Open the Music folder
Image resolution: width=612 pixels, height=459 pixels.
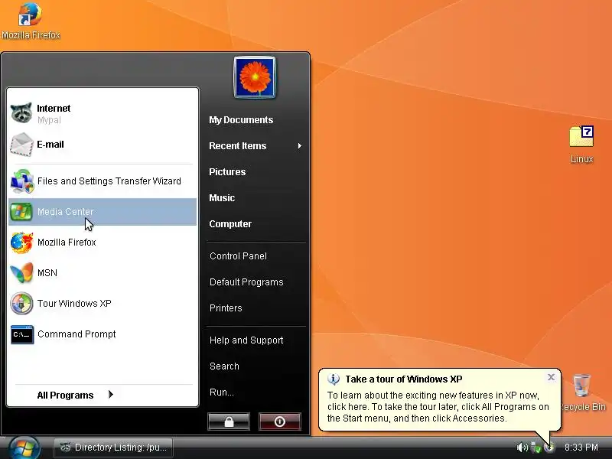(x=222, y=198)
